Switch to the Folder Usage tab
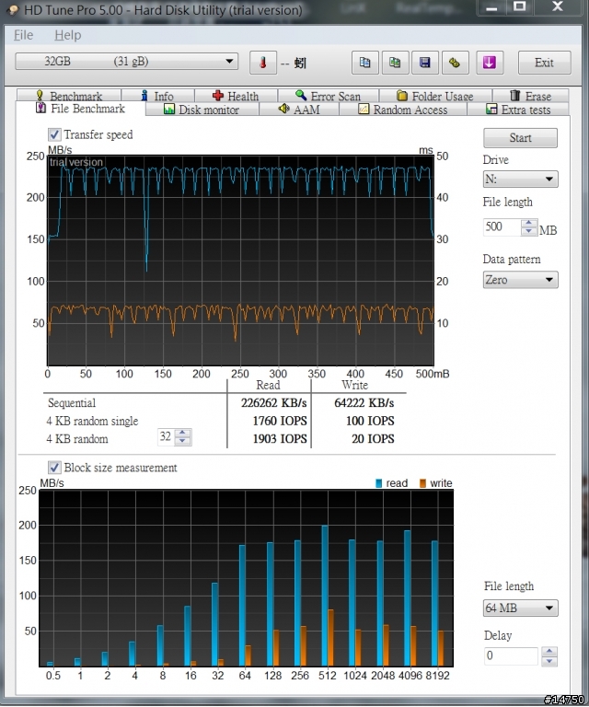 (435, 96)
